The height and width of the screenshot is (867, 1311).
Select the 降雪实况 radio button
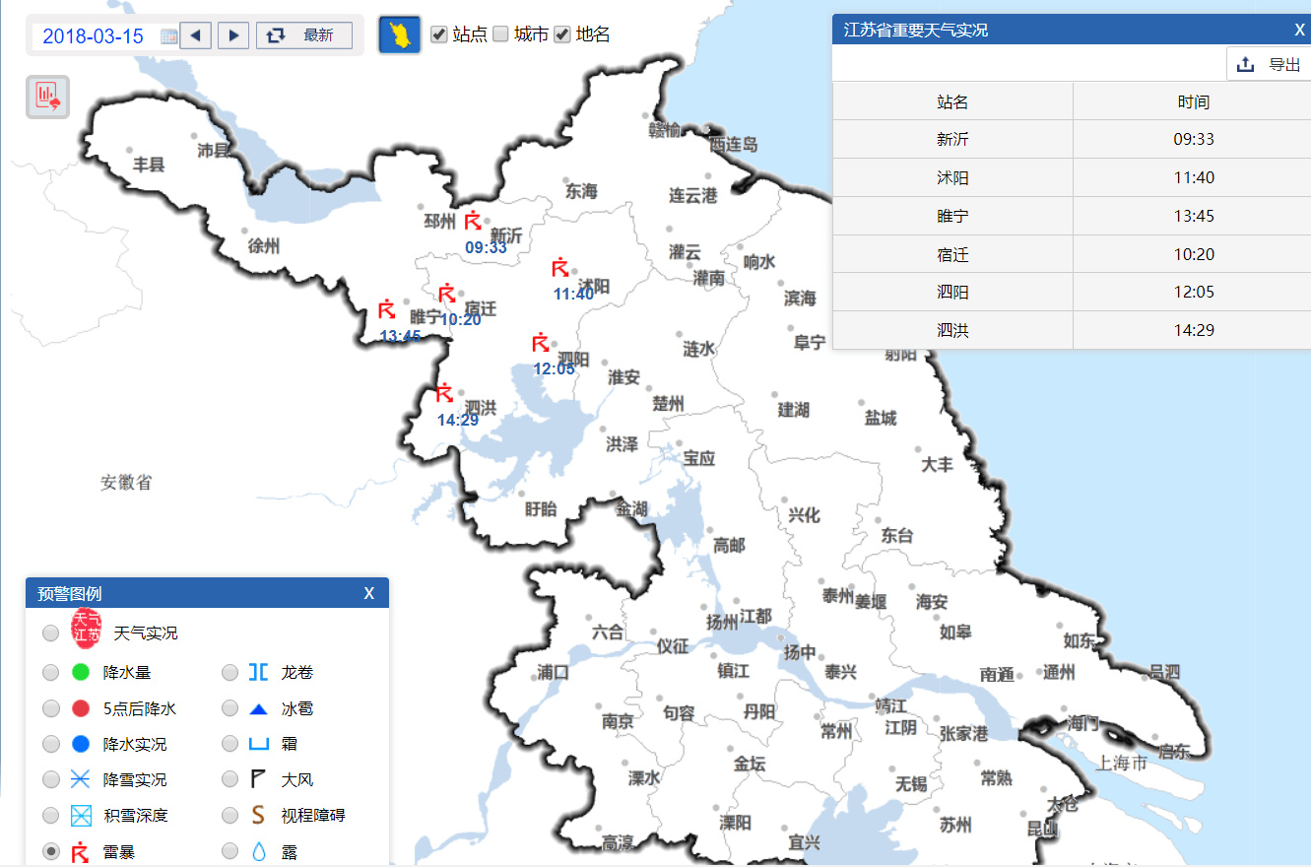tap(50, 779)
